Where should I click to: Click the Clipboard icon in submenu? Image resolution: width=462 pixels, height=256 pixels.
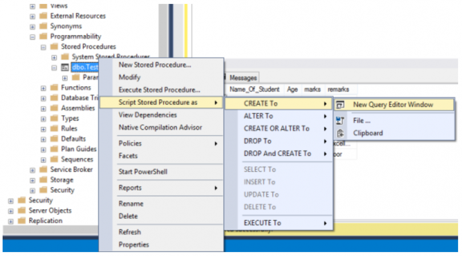(341, 133)
